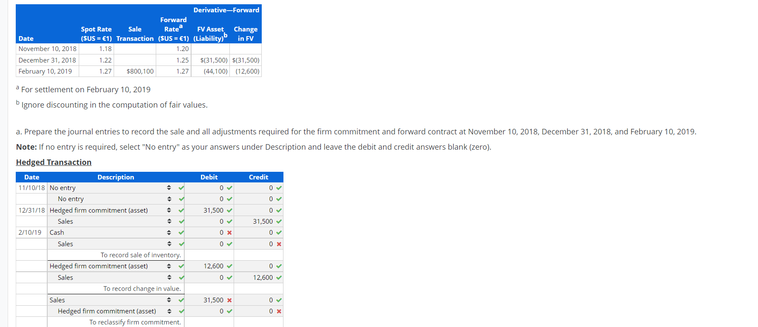This screenshot has height=327, width=758.
Task: Click the green check next to the Cash description
Action: tap(182, 233)
